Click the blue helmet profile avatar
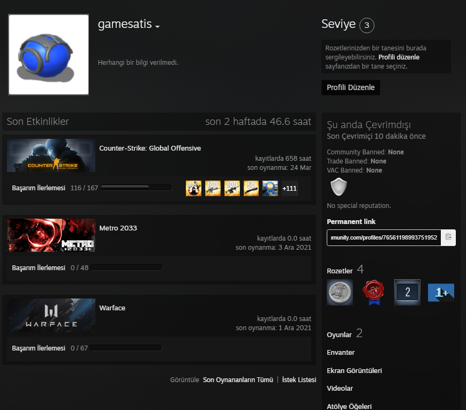 [x=48, y=55]
